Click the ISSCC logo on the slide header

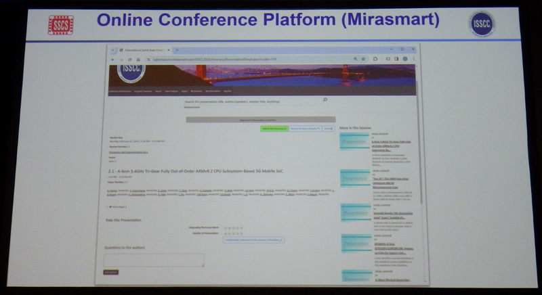[482, 24]
